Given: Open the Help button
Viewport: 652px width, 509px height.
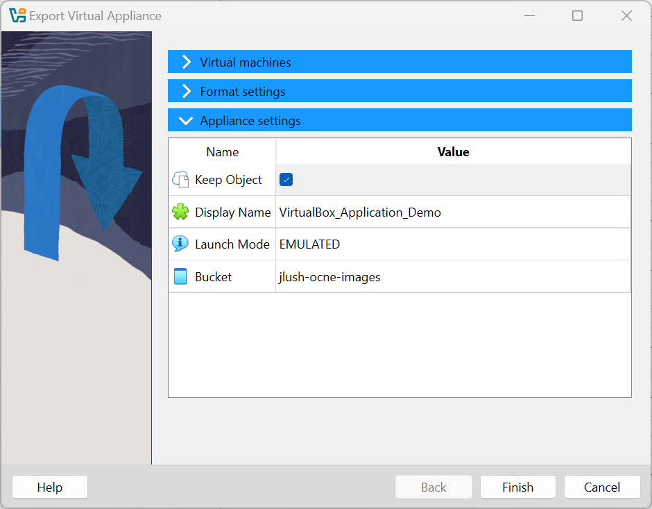Looking at the screenshot, I should click(x=50, y=487).
